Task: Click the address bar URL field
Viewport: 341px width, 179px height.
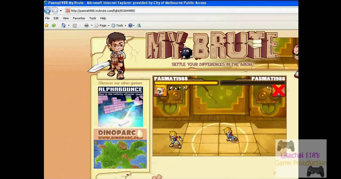Action: pos(182,11)
